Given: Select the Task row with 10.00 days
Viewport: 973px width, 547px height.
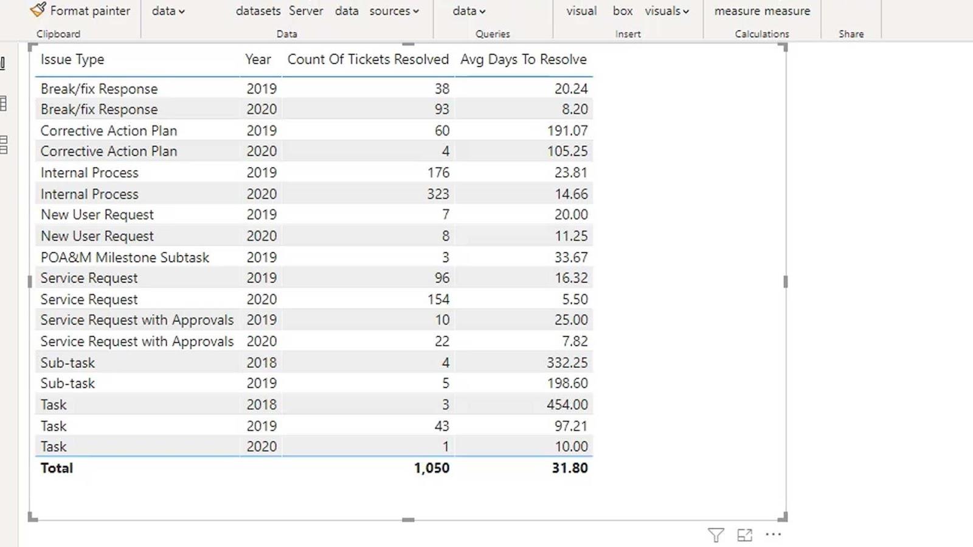Looking at the screenshot, I should [x=314, y=447].
